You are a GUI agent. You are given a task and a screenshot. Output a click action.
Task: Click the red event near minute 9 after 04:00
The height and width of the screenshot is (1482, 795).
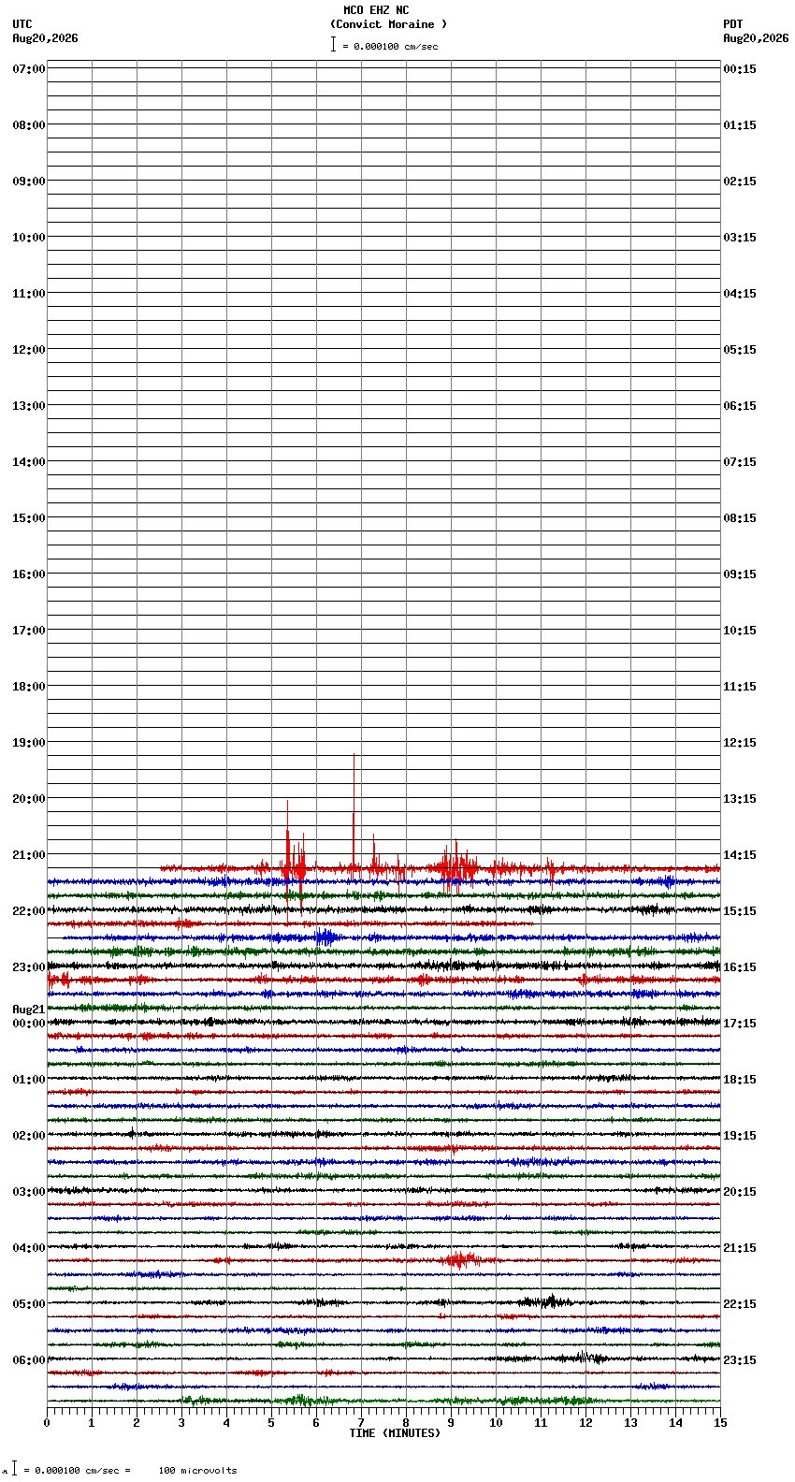tap(461, 1260)
